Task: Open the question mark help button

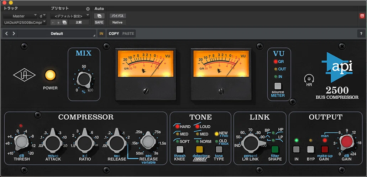Action: tap(361, 33)
